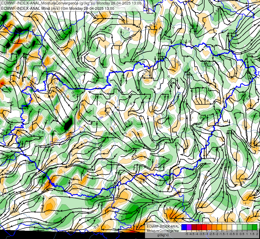The image size is (260, 239).
Task: Click the legend tick value -1.5
Action: click(x=222, y=234)
